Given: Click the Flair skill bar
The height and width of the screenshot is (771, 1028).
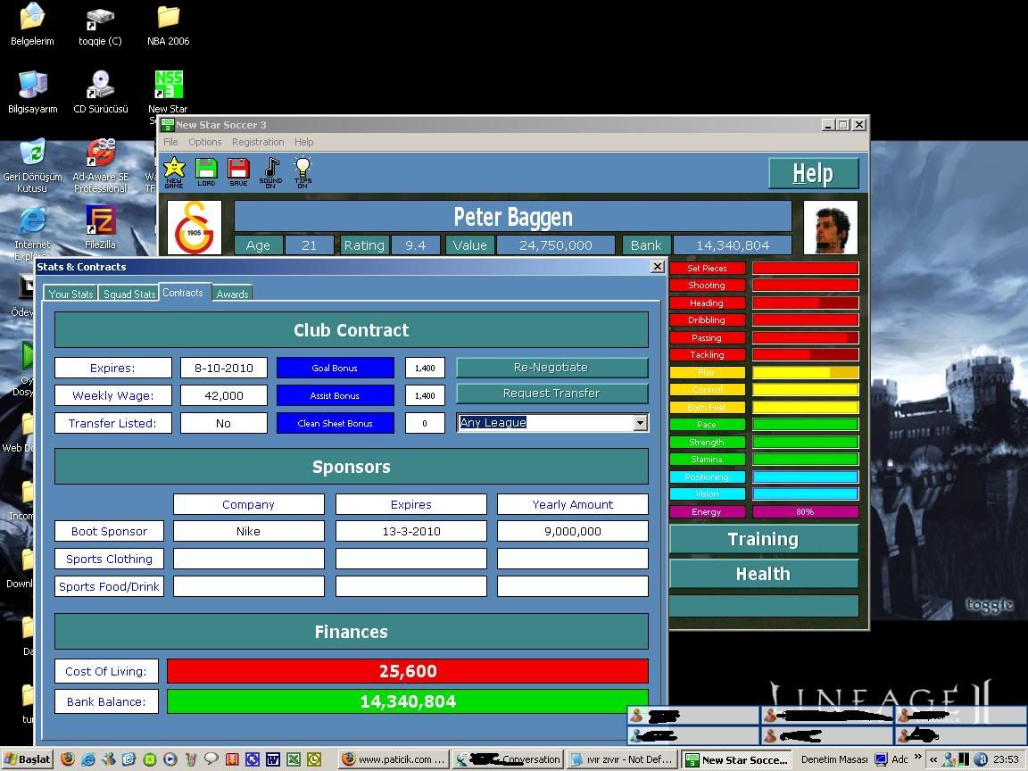Looking at the screenshot, I should click(x=805, y=372).
